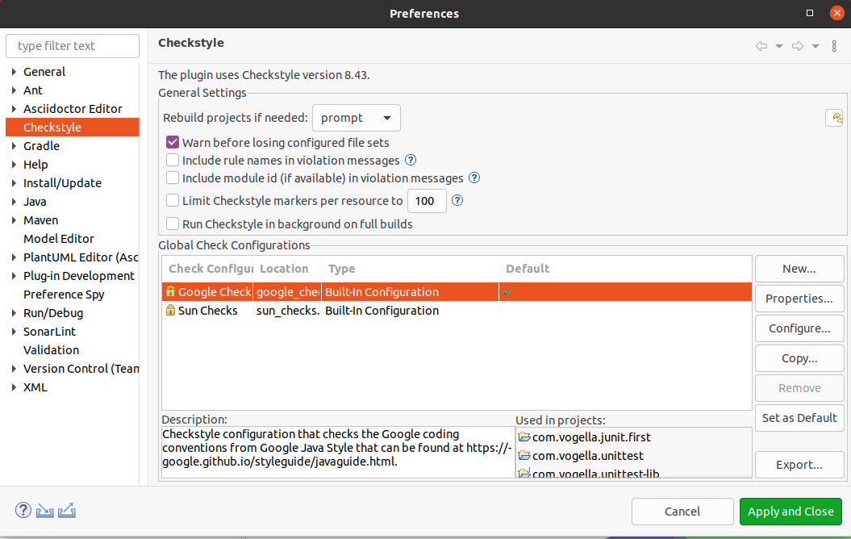Click Set as Default button

tap(799, 418)
